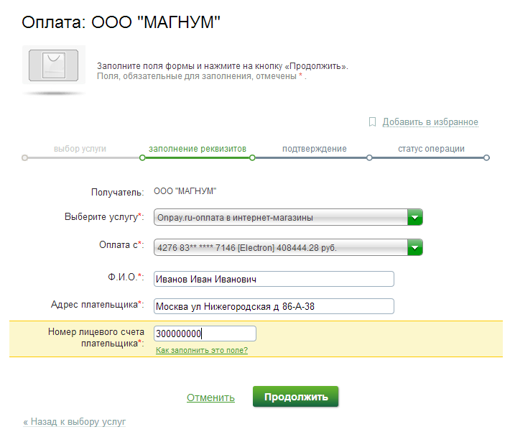510x432 pixels.
Task: Click подтверждение step label
Action: 314,149
